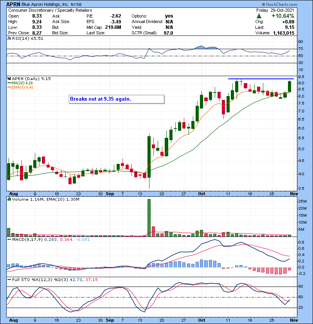313x324 pixels.
Task: Select the High price value 9.24
Action: (x=37, y=22)
